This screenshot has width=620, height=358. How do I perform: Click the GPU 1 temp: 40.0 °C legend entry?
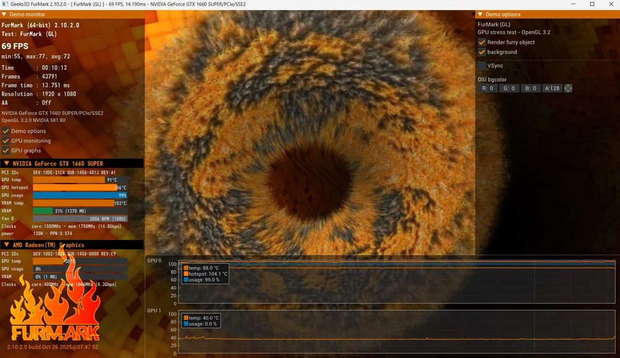pos(201,318)
